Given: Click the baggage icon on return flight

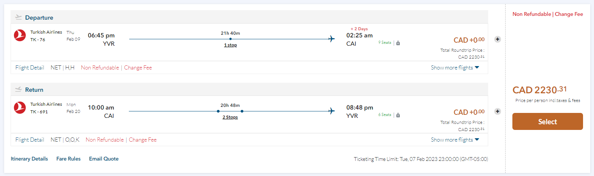Looking at the screenshot, I should pos(398,115).
